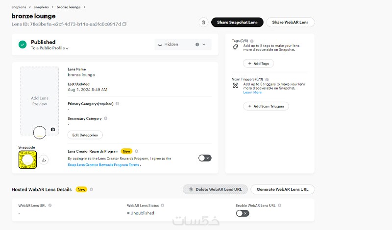This screenshot has height=230, width=392.
Task: Click the tag icon under Tags
Action: [x=235, y=47]
